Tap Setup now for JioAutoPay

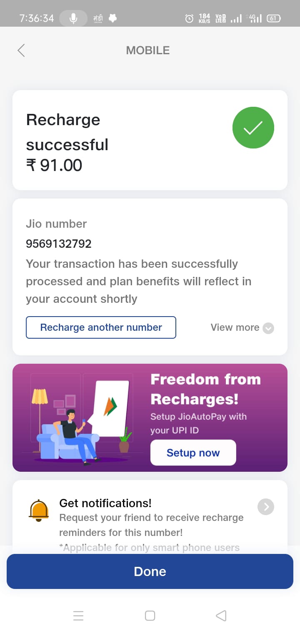[x=193, y=453]
